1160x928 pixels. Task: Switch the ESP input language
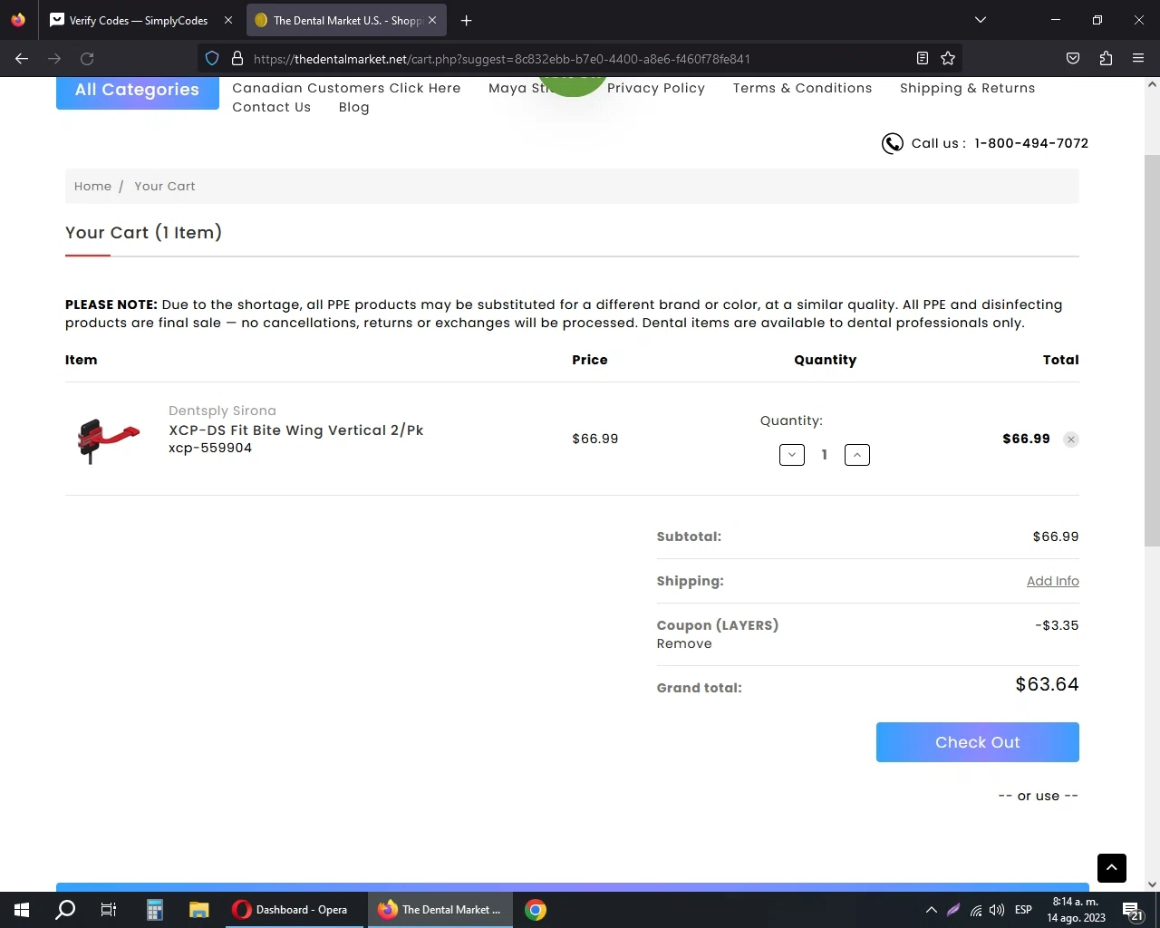(x=1023, y=910)
